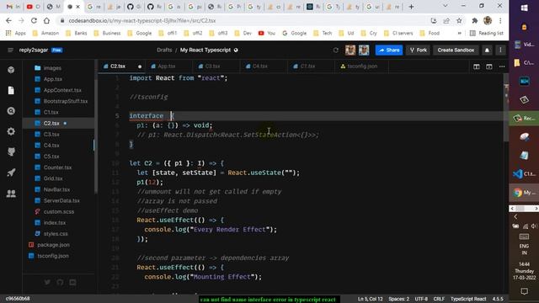Click the Create Sandbox button

[456, 50]
